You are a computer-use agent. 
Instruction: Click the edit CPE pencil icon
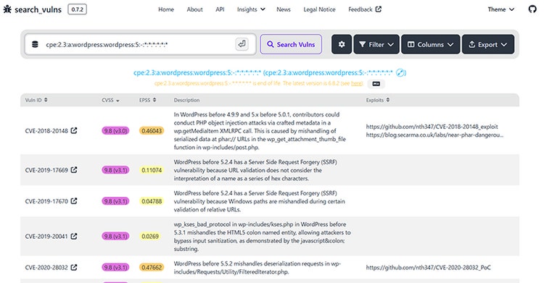[x=400, y=73]
